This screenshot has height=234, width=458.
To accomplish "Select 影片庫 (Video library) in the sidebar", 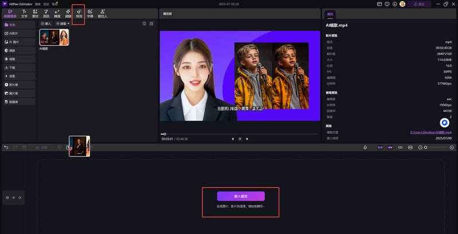I will [19, 84].
